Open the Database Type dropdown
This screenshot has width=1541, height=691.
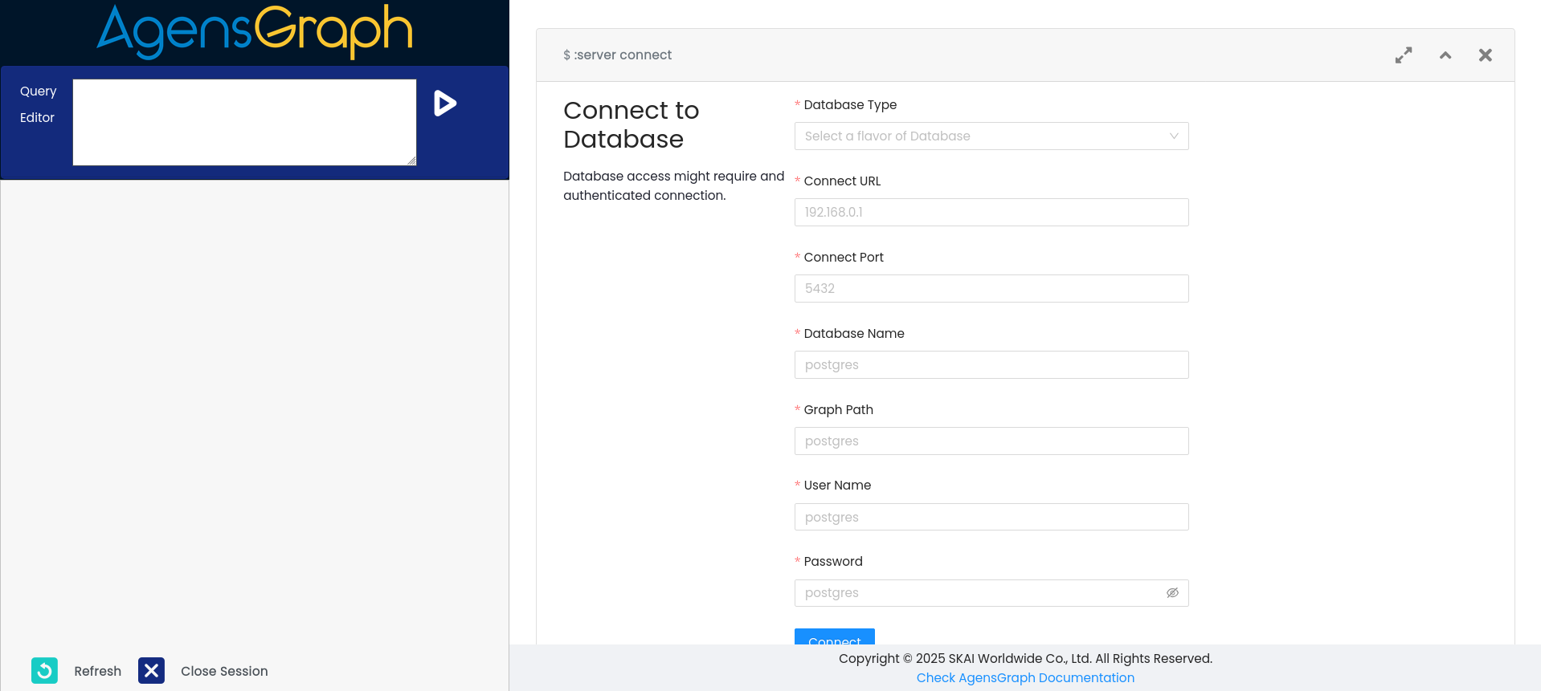991,136
